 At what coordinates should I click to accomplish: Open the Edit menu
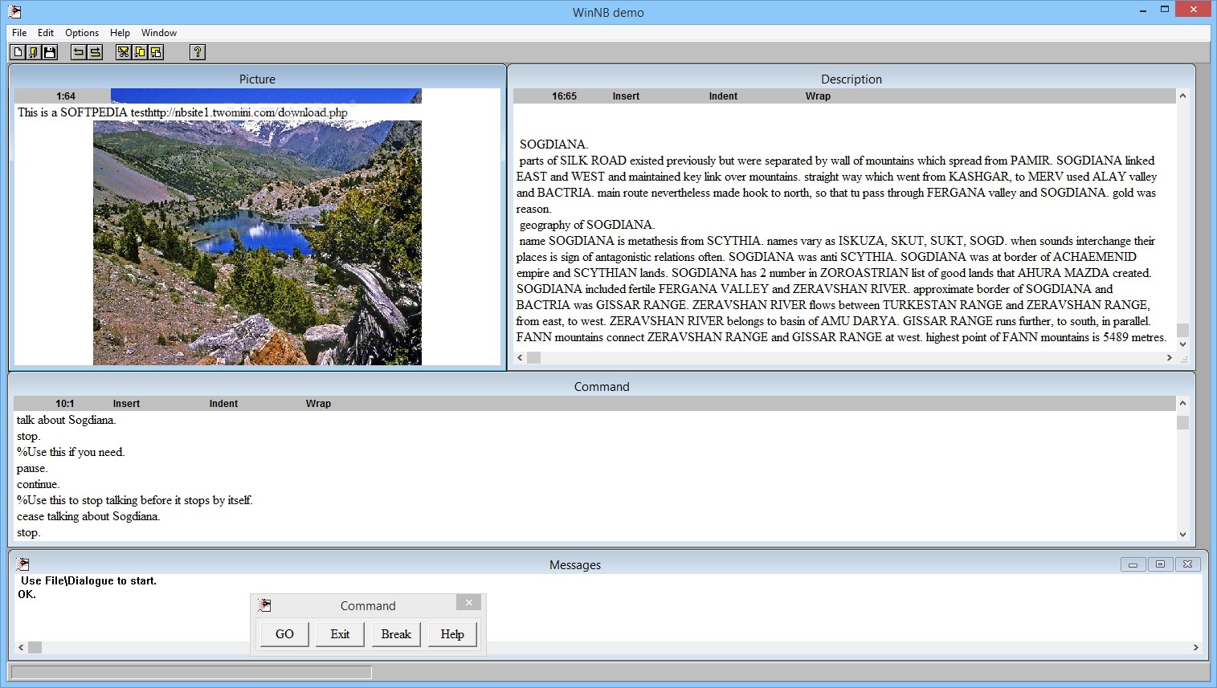click(46, 33)
